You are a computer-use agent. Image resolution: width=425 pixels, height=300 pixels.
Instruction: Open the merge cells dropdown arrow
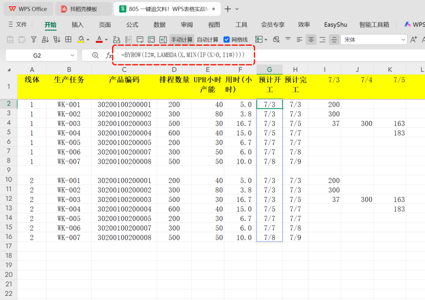click(x=266, y=39)
